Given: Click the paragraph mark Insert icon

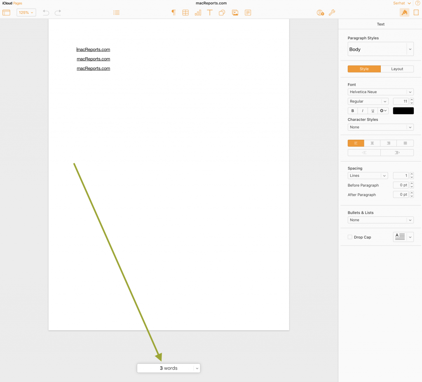Looking at the screenshot, I should tap(173, 13).
